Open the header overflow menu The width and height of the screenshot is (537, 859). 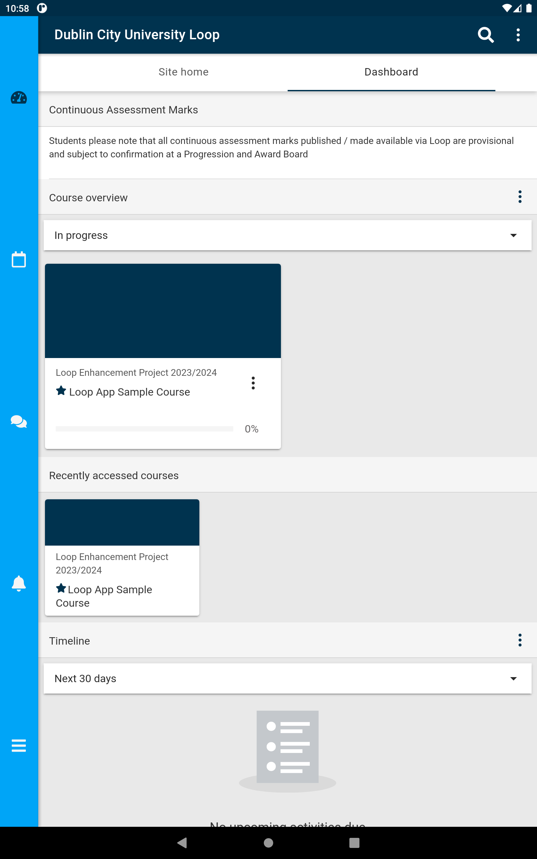518,35
